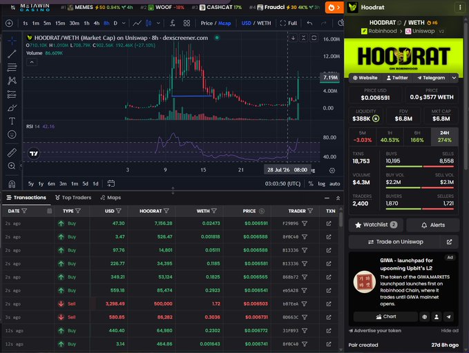This screenshot has height=353, width=469.
Task: Select the trend line drawing tool
Action: point(12,54)
